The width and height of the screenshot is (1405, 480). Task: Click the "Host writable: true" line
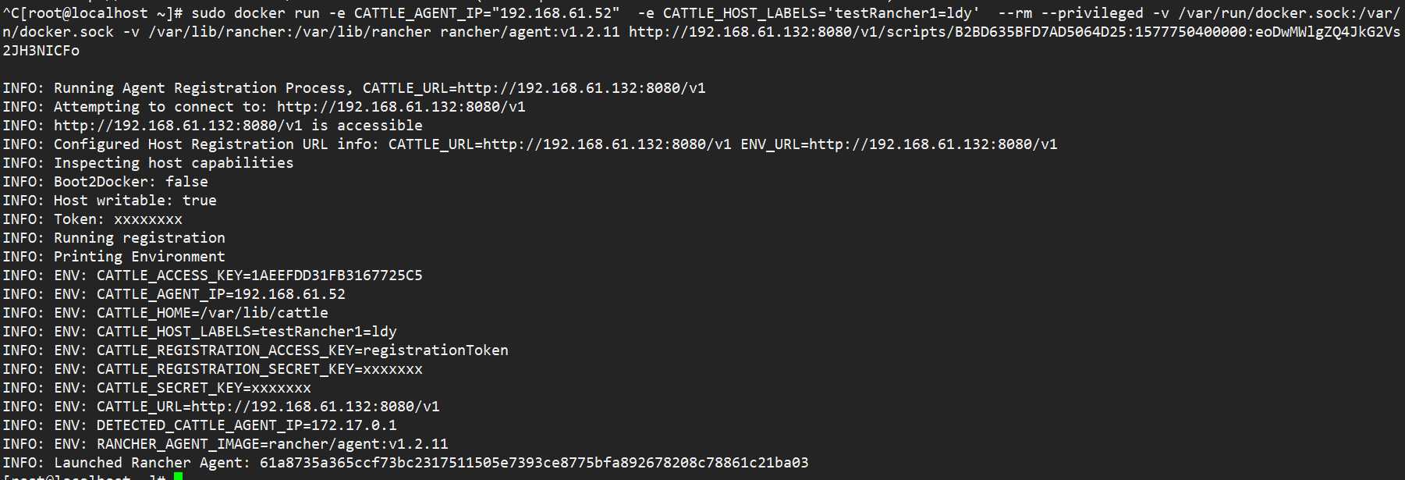coord(135,201)
